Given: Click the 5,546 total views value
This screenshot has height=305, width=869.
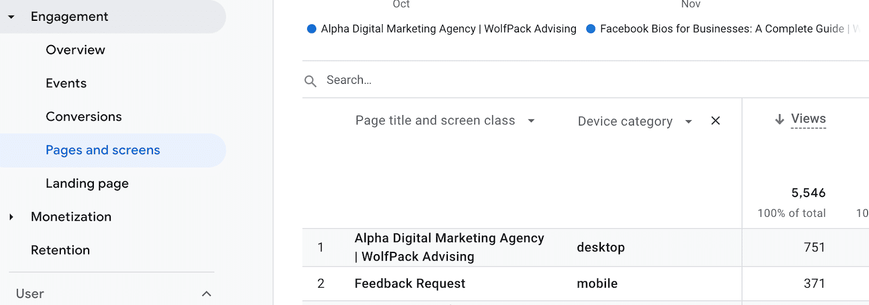Looking at the screenshot, I should [x=808, y=193].
